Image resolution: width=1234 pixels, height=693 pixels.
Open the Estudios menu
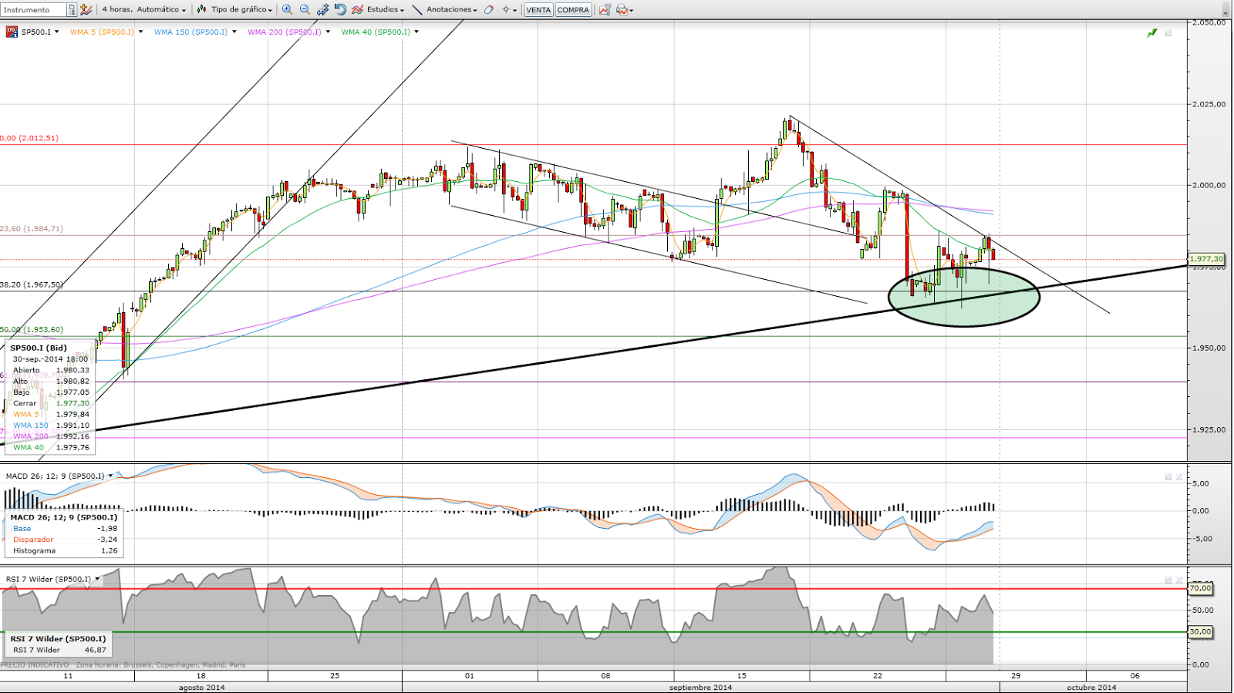pos(386,9)
